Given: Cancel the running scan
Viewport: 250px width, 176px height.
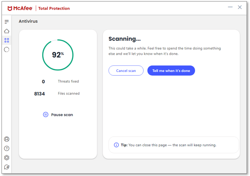Looking at the screenshot, I should [x=126, y=70].
